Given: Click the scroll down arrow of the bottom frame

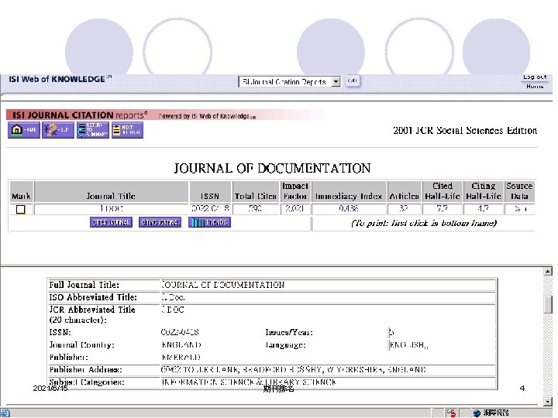Looking at the screenshot, I should pos(548,402).
